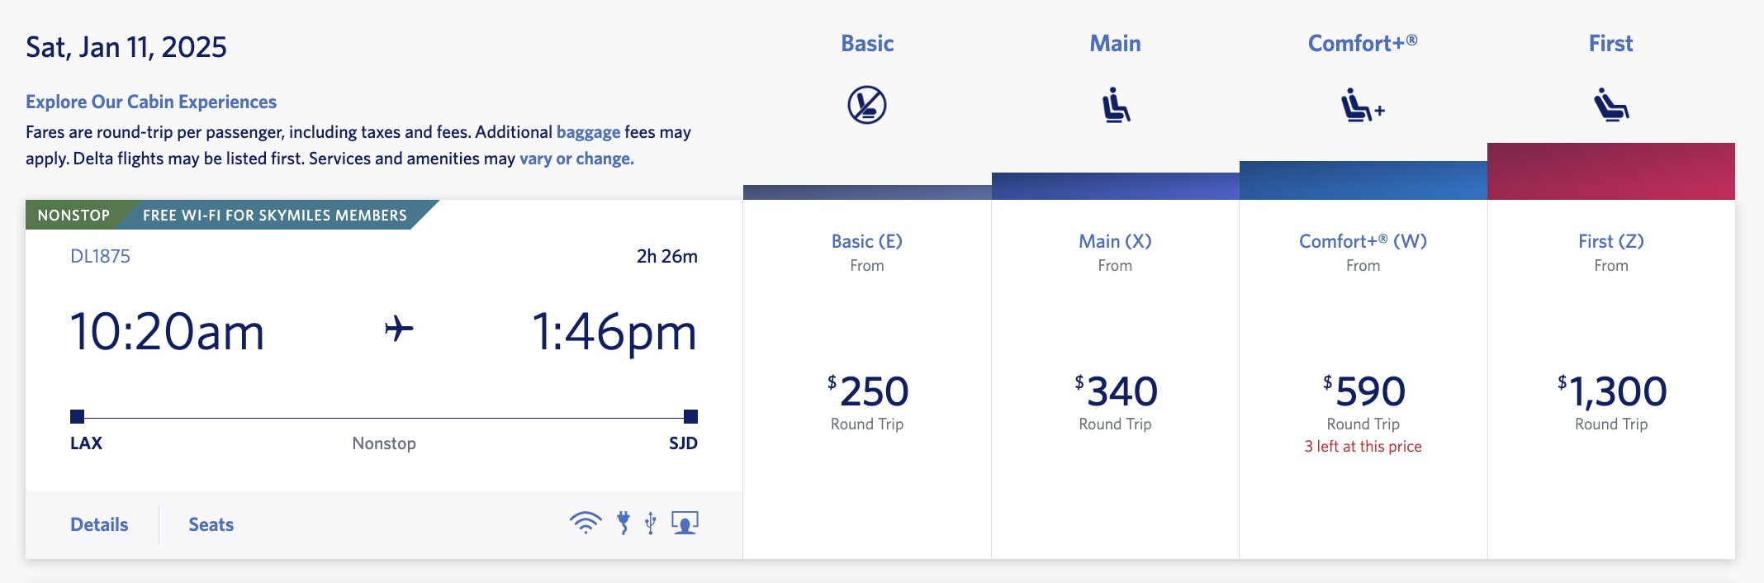Select the $590 Comfort+ fare

pos(1361,388)
